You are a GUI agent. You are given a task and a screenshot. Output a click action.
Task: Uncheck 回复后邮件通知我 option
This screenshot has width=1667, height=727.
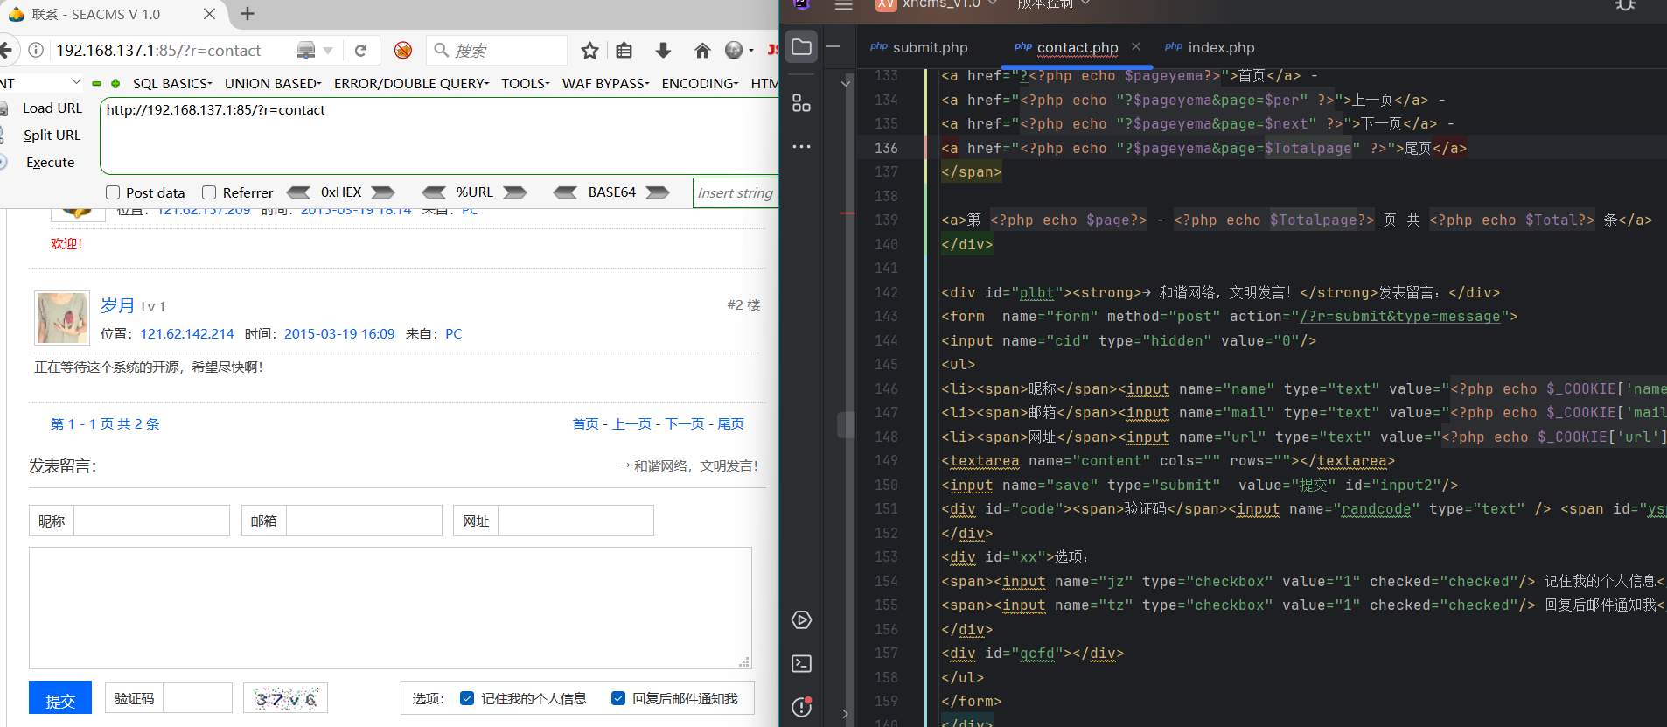618,698
